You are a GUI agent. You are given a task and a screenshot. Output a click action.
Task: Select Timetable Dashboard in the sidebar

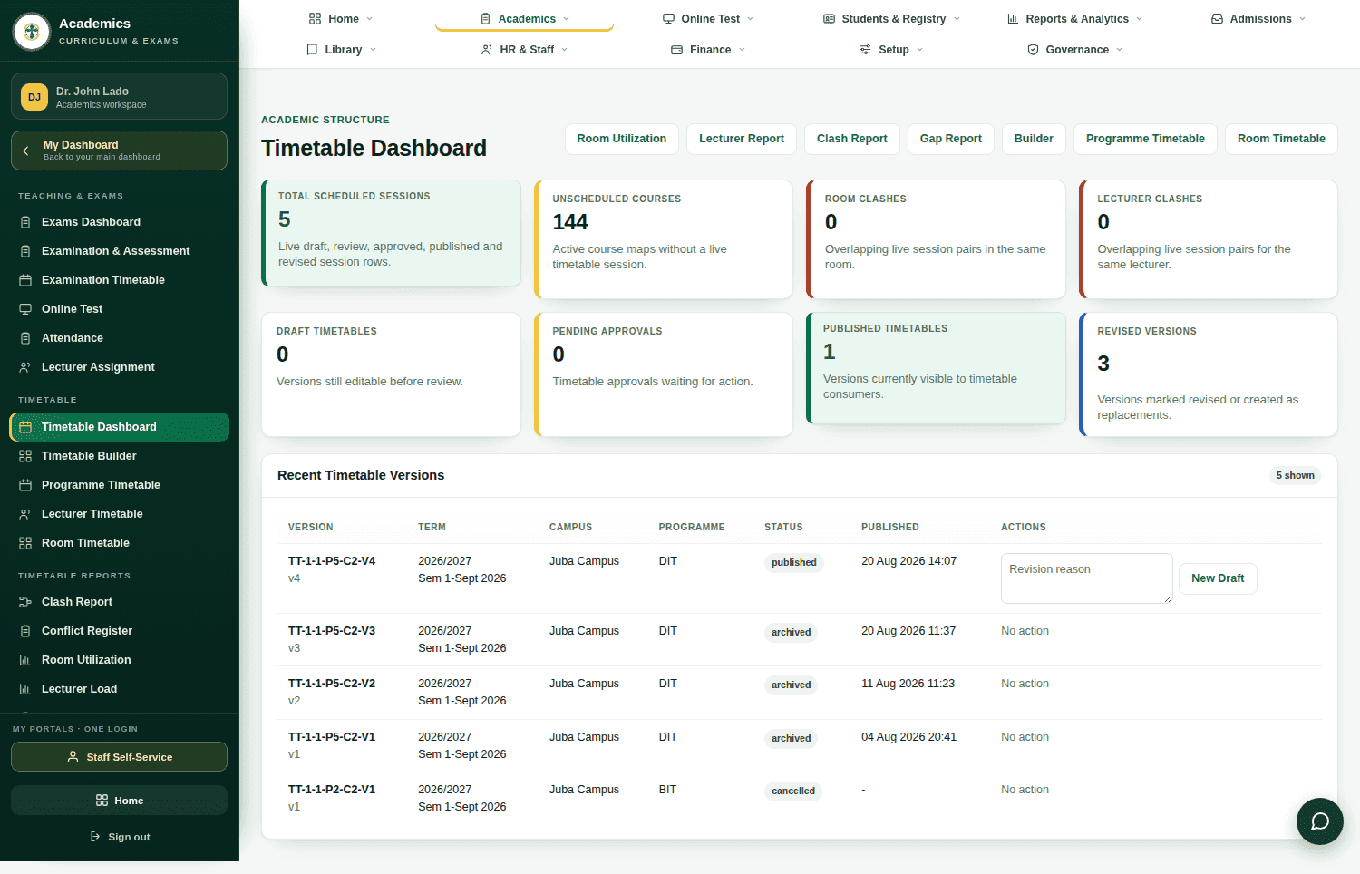point(119,427)
